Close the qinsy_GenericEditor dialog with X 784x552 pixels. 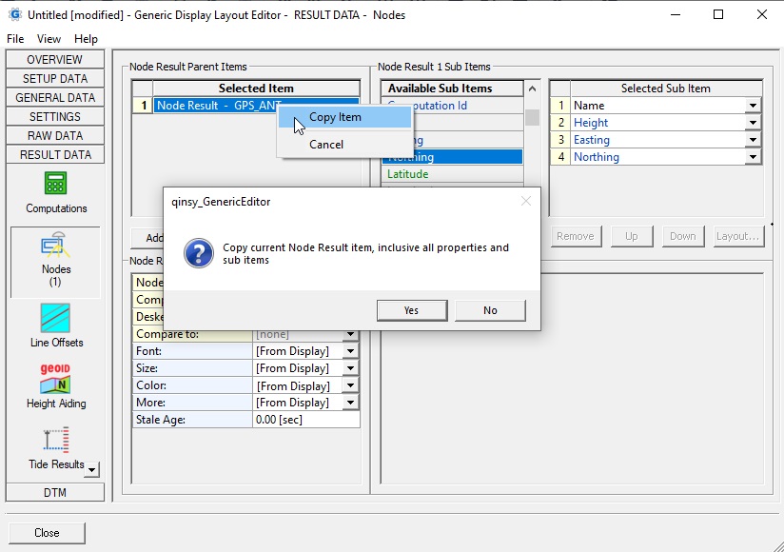click(526, 201)
